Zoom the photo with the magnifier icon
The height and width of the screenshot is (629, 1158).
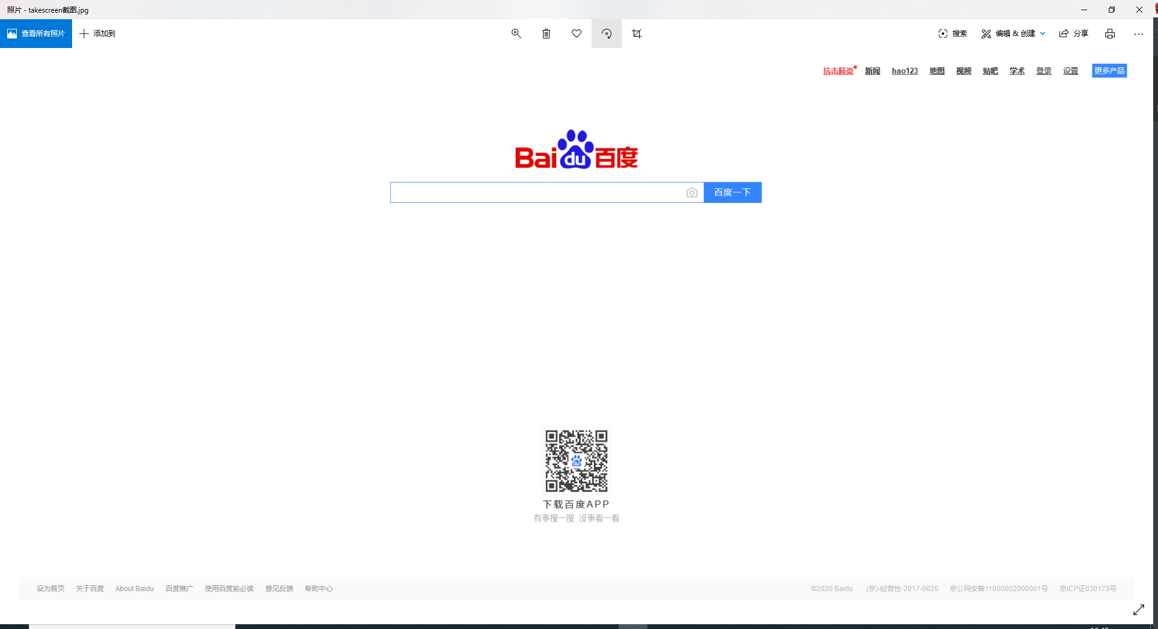[516, 34]
